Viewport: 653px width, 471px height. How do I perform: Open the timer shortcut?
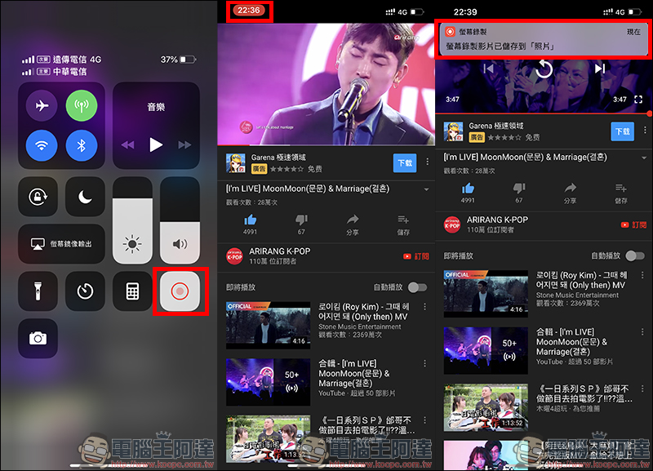pos(85,292)
